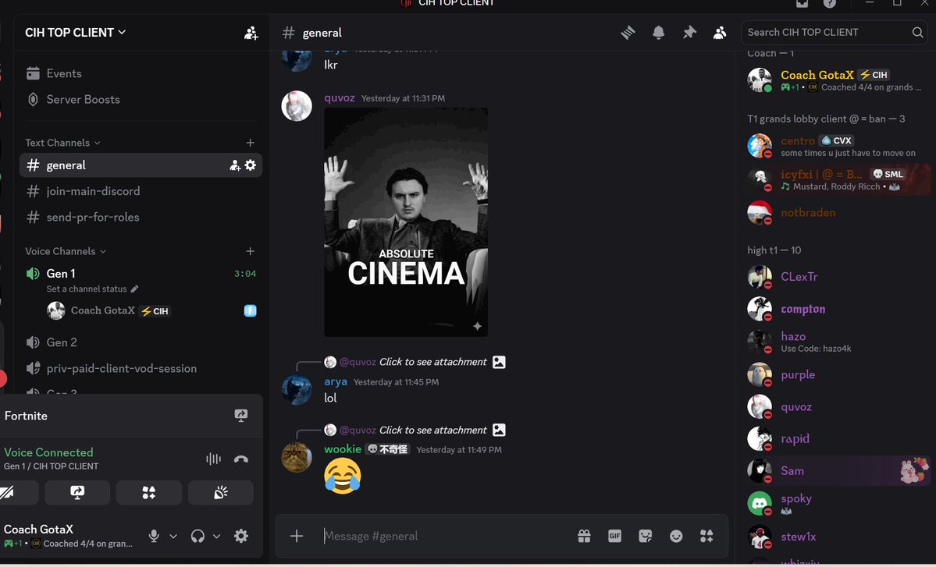The height and width of the screenshot is (567, 936).
Task: Click quvoz avatar on image message
Action: click(x=297, y=106)
